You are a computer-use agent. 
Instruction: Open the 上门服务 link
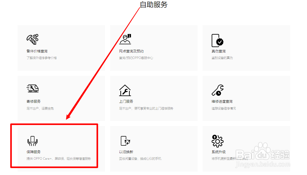126,101
